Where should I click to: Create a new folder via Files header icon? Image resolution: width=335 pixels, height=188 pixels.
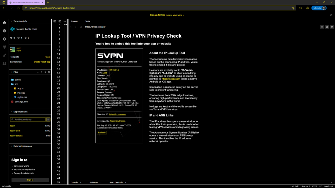[x=49, y=72]
